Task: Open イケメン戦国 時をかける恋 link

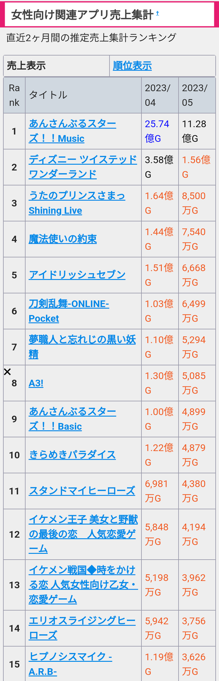Action: [83, 584]
